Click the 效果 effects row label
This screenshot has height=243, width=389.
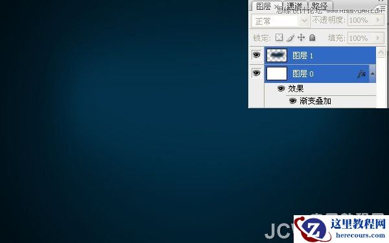coord(296,89)
